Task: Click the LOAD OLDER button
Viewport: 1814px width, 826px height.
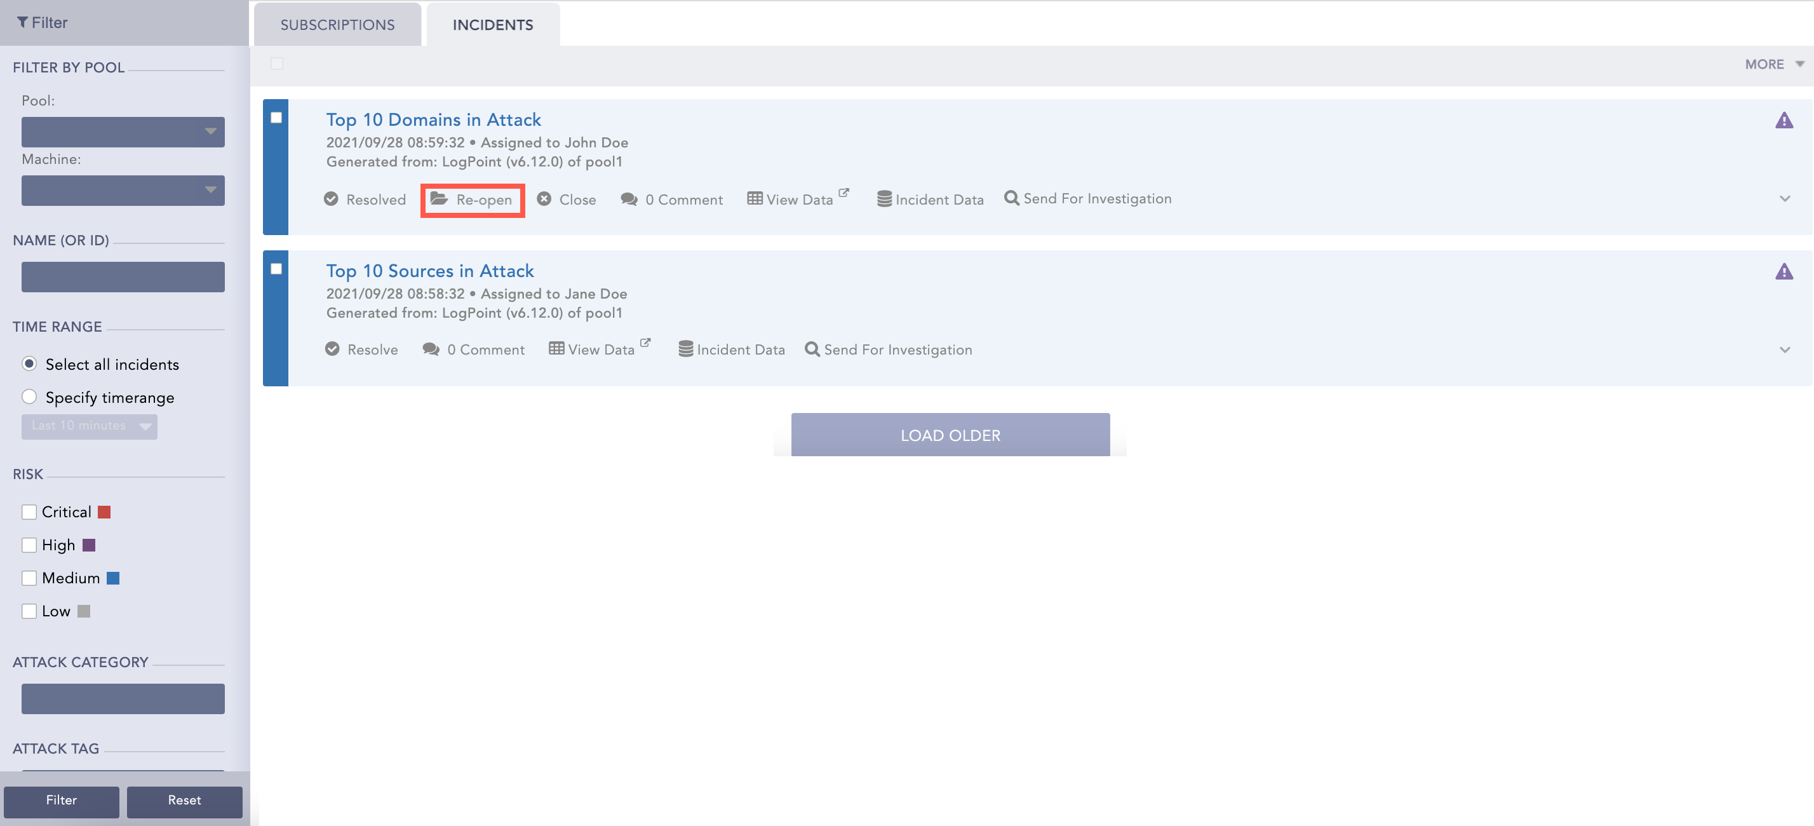Action: pyautogui.click(x=950, y=435)
